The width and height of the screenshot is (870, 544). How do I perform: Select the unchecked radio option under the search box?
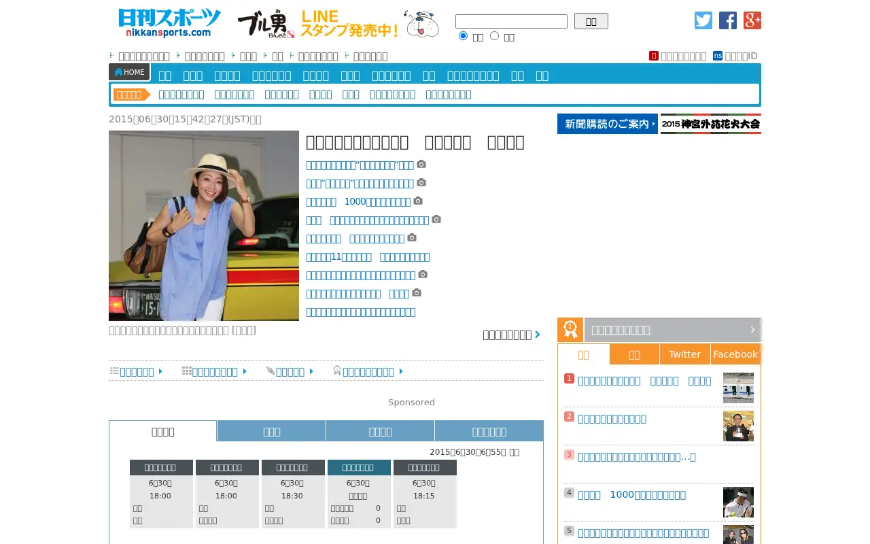(494, 36)
